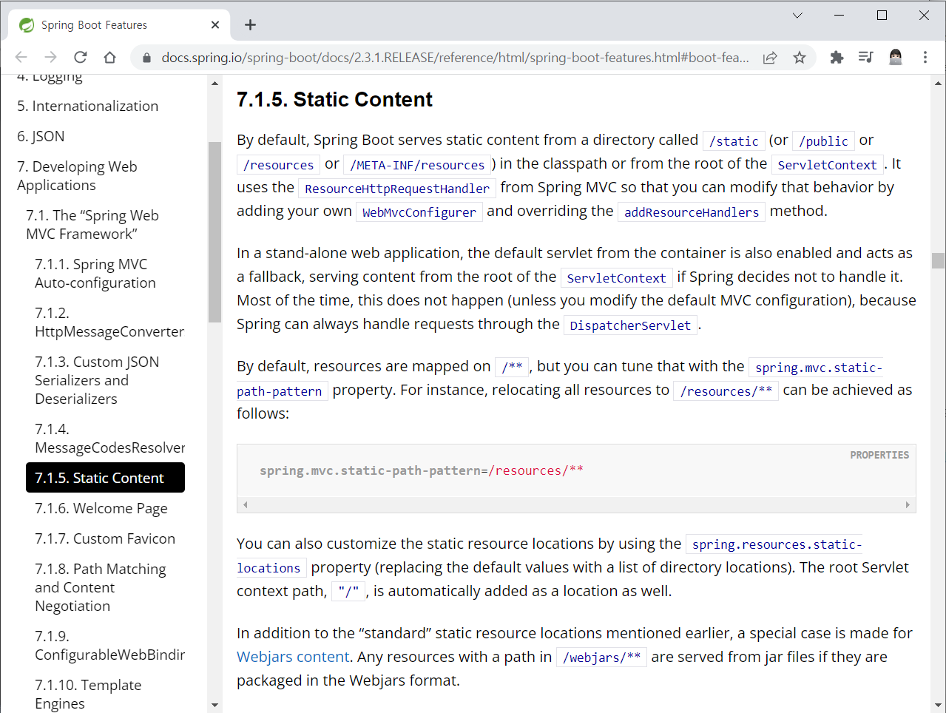Minimize the Chrome window
The height and width of the screenshot is (713, 946).
click(839, 15)
